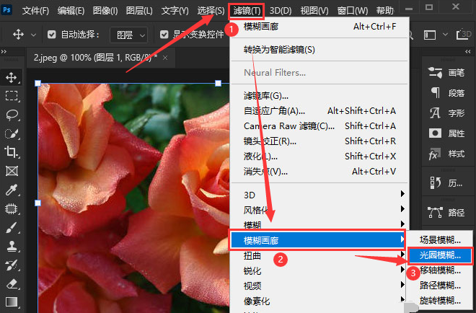Expand the 3D filter submenu
The height and width of the screenshot is (313, 476).
click(402, 194)
